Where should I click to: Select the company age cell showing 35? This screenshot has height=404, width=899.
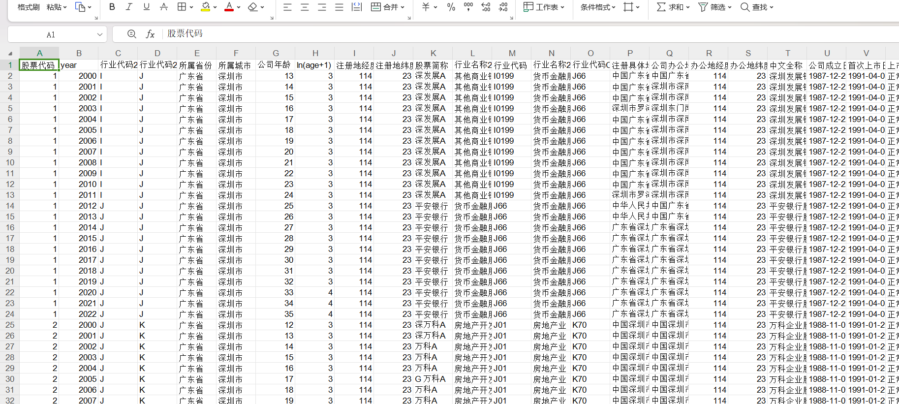tap(276, 314)
